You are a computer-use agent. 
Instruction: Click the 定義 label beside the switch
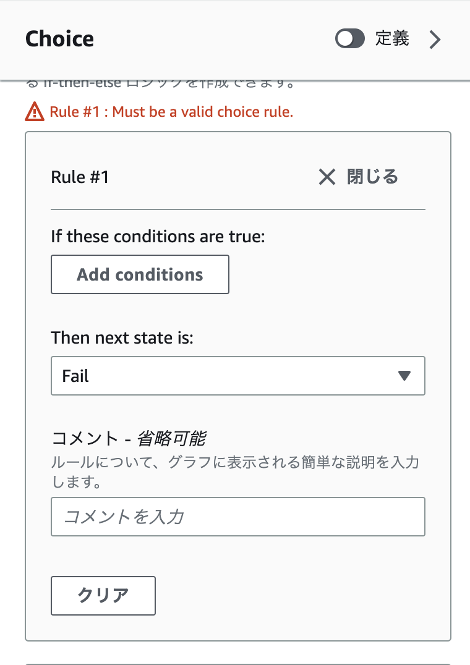392,39
